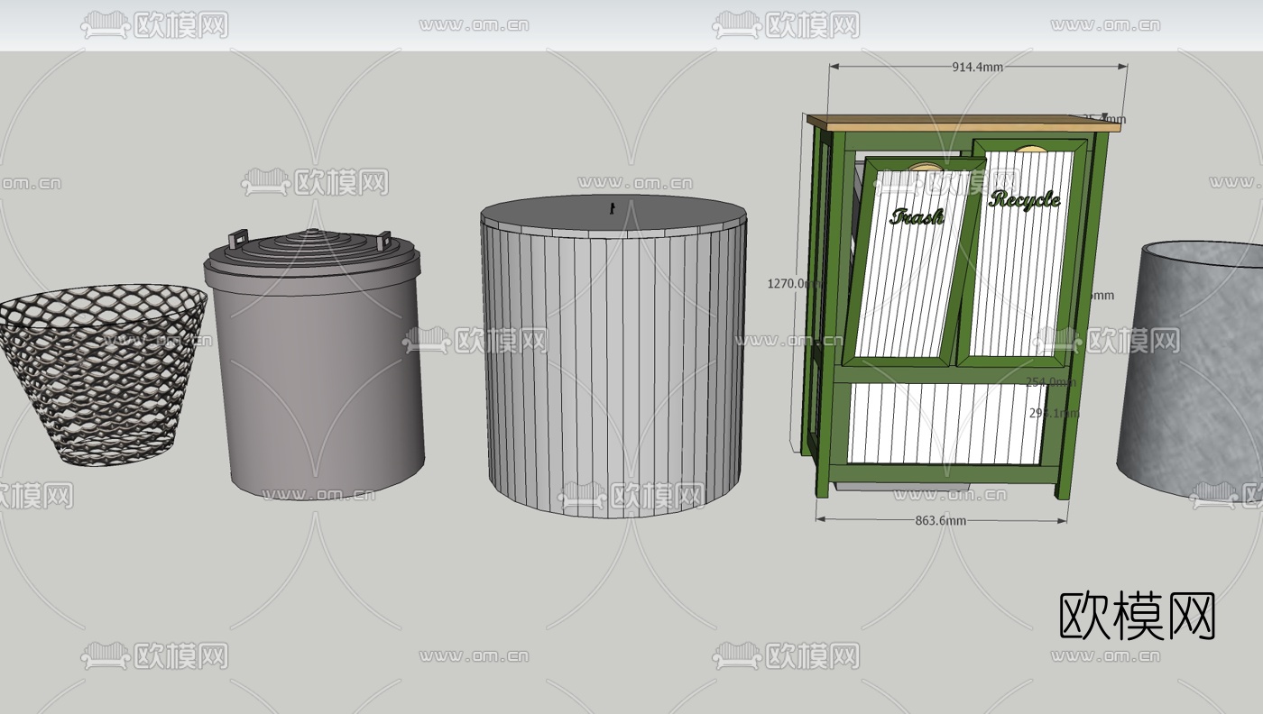Click the large black 欧模网 logo
This screenshot has width=1263, height=714.
click(x=1137, y=616)
